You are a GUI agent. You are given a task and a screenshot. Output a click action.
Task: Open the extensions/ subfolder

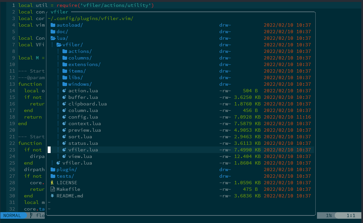point(85,64)
